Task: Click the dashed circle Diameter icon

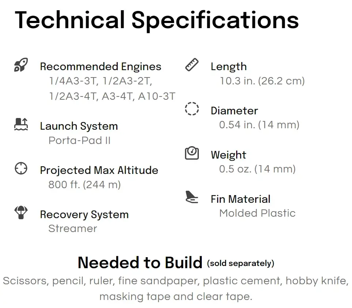Action: (192, 109)
